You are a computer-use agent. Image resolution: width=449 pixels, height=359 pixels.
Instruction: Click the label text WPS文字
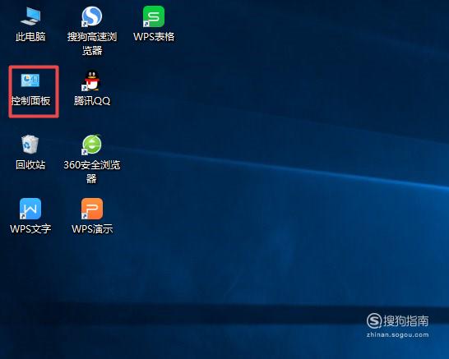[30, 229]
